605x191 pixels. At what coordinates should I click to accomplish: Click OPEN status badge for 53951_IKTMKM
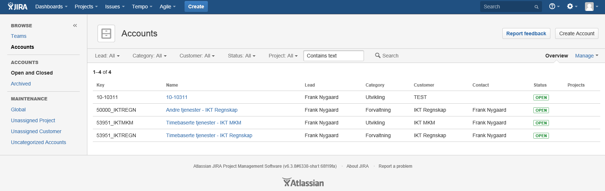coord(541,123)
